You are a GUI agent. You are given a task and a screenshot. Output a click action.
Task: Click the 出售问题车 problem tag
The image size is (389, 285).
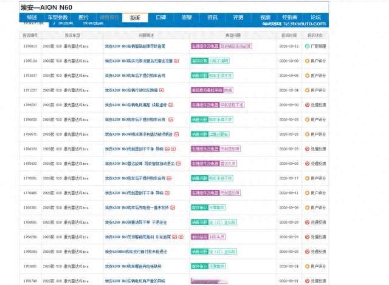point(219,135)
